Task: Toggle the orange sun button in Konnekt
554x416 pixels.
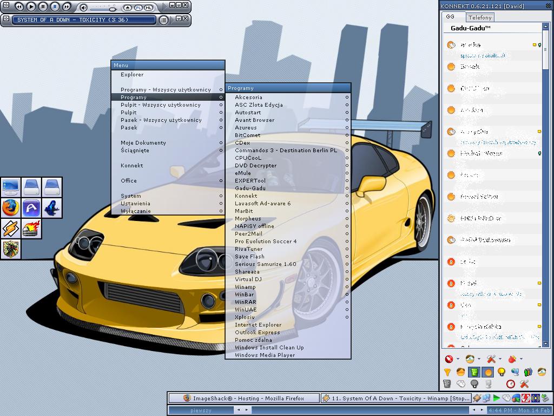Action: [488, 372]
